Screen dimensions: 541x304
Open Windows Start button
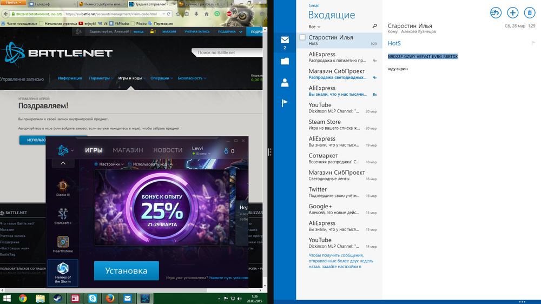coord(7,298)
